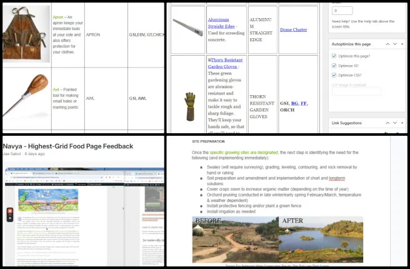The image size is (410, 269).
Task: Click the green Apron link
Action: pyautogui.click(x=57, y=17)
